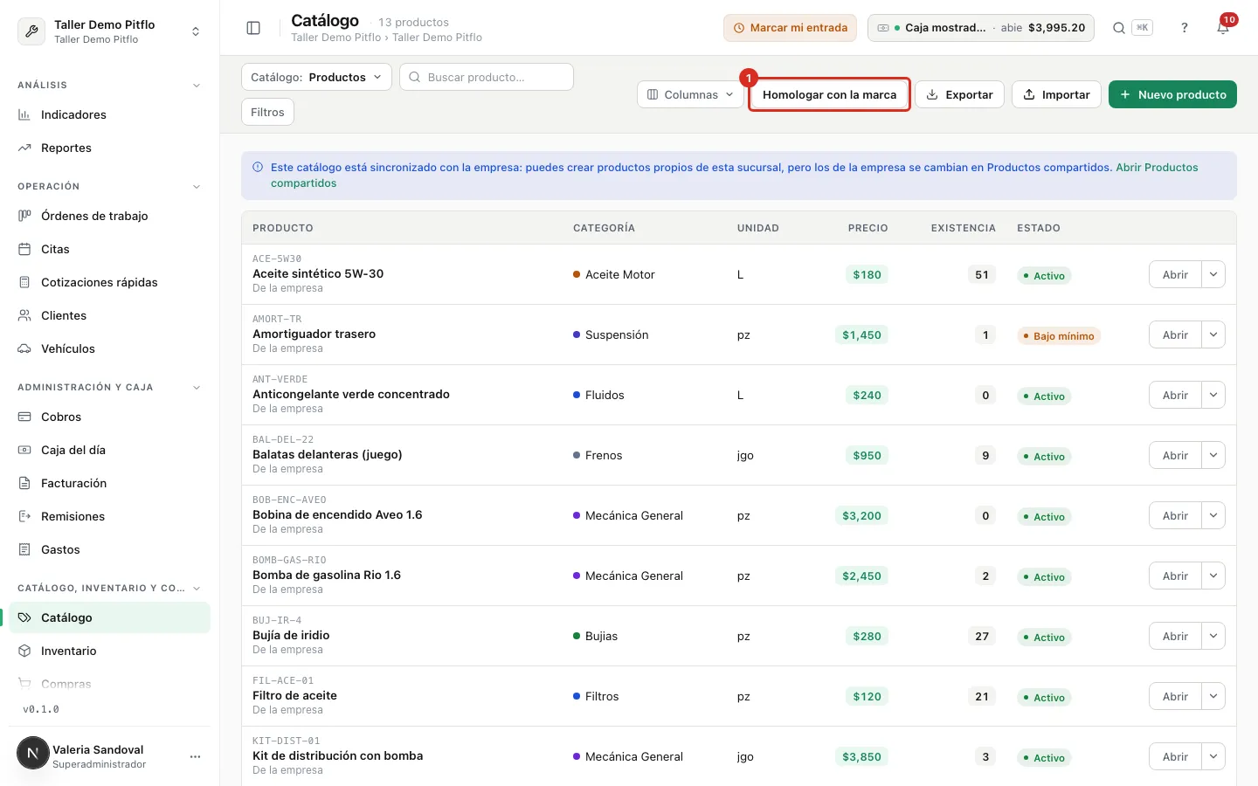
Task: Open the arrow menu beside Abrir for Amortiguador trasero
Action: click(1213, 334)
